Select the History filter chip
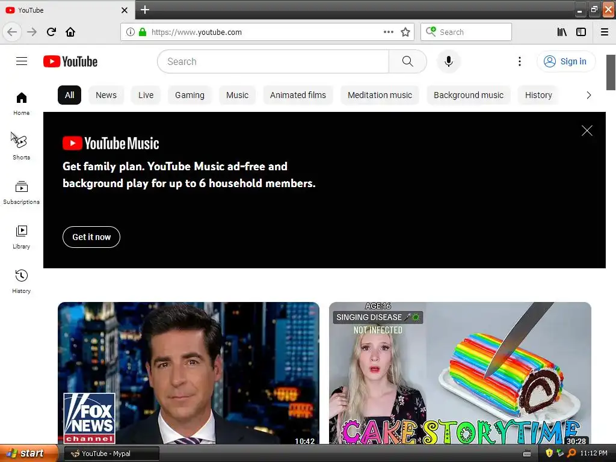 [538, 95]
